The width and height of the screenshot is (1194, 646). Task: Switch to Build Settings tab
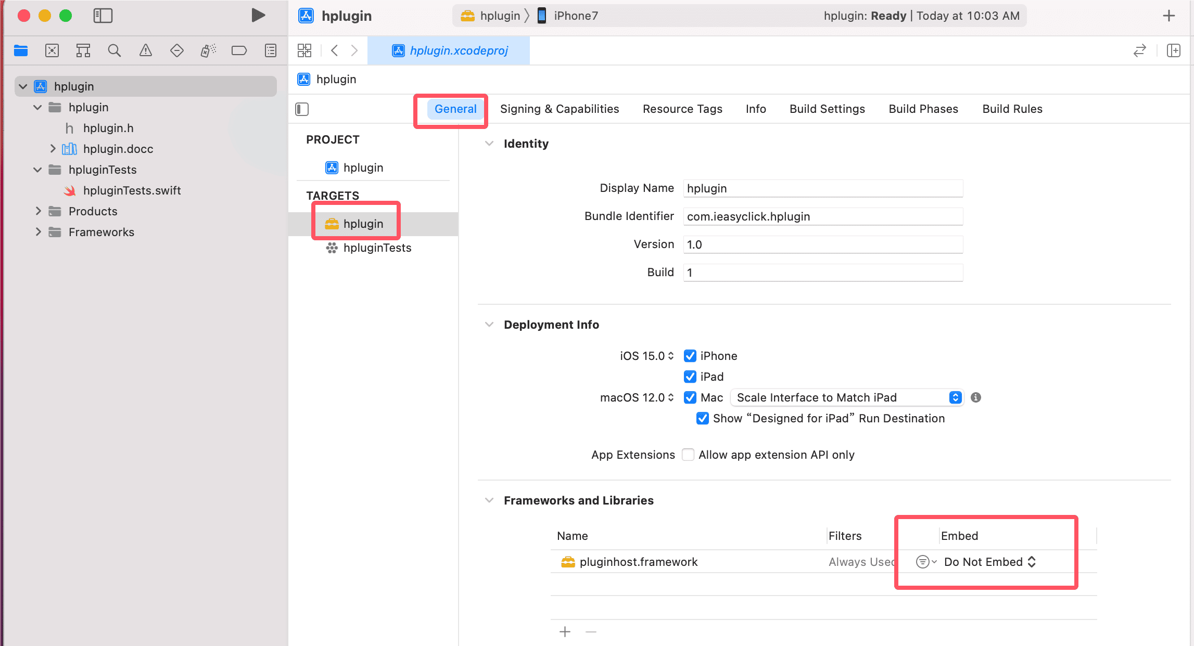point(827,108)
